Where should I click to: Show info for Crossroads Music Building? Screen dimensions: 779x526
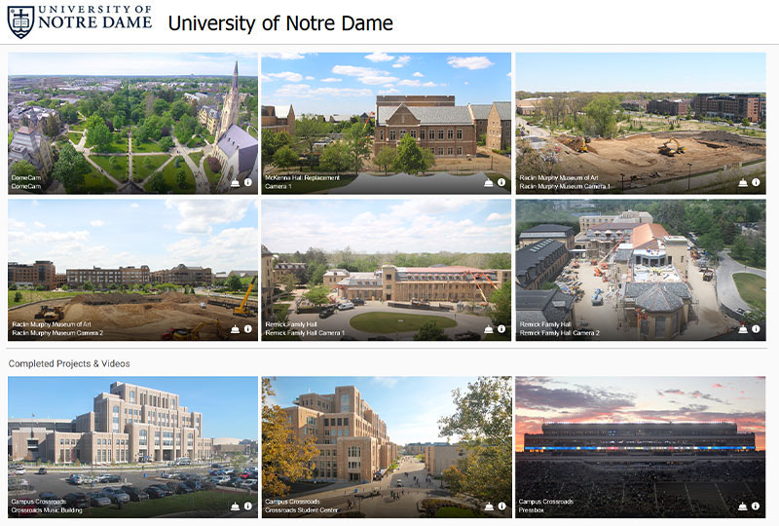pos(248,507)
